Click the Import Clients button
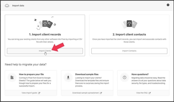 click(45, 51)
